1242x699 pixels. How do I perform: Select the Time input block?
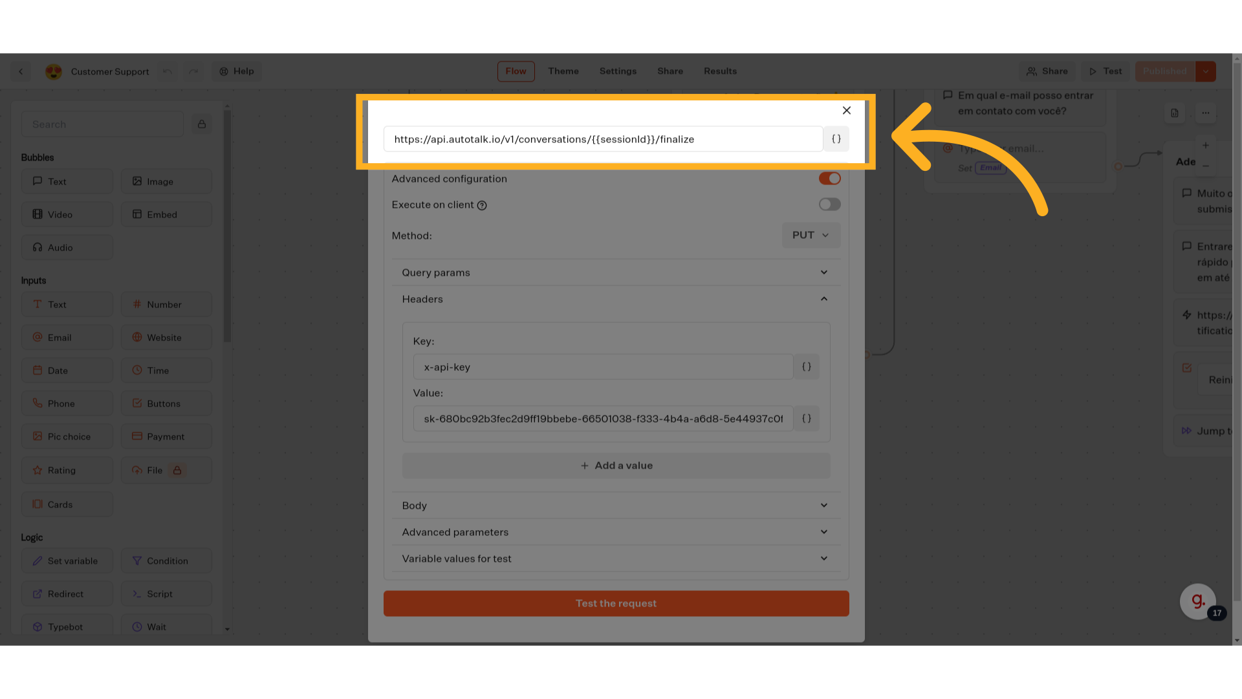[166, 370]
